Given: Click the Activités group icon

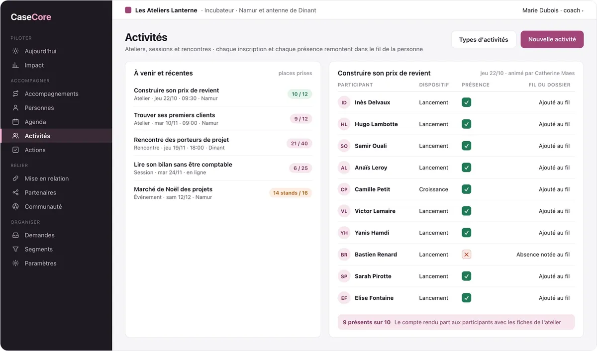Looking at the screenshot, I should point(15,136).
